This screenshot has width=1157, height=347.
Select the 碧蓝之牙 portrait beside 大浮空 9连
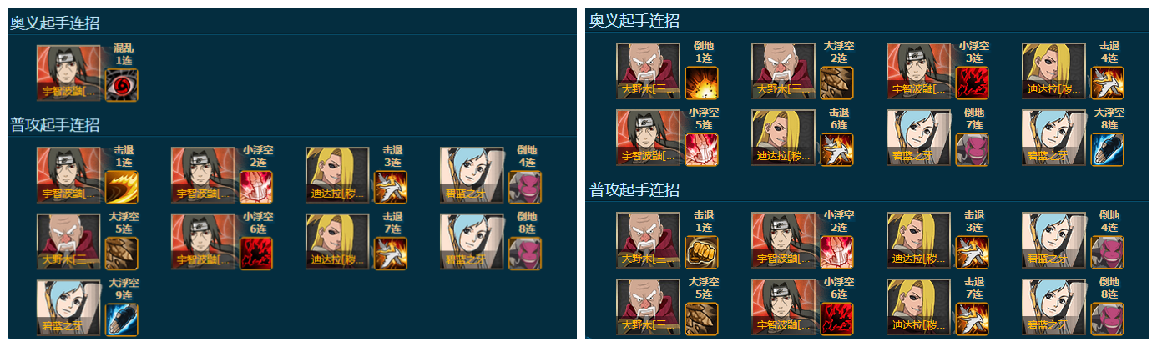pyautogui.click(x=68, y=309)
